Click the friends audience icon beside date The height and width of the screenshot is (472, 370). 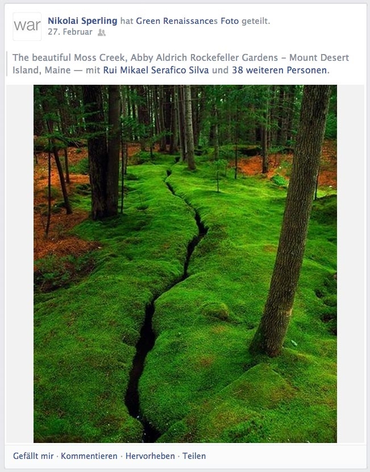(x=102, y=32)
